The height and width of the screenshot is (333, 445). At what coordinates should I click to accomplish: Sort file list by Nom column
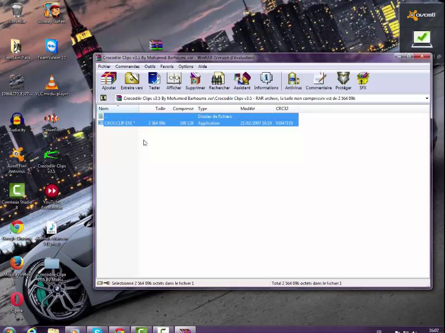click(x=118, y=109)
